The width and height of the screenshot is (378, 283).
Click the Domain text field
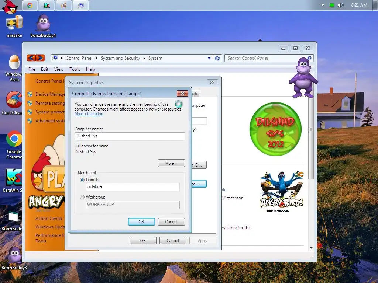pos(133,187)
